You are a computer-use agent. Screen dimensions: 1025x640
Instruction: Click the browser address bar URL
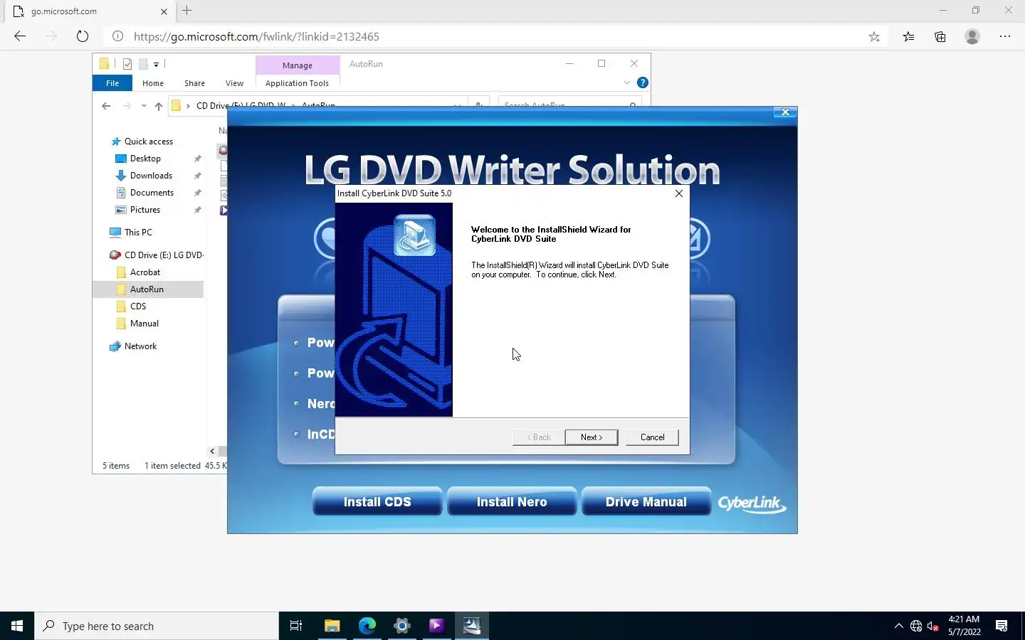pos(256,36)
